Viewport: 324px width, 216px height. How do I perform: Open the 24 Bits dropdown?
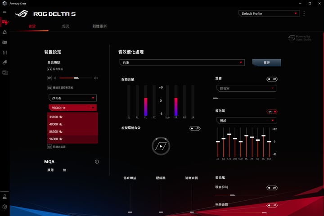click(72, 98)
